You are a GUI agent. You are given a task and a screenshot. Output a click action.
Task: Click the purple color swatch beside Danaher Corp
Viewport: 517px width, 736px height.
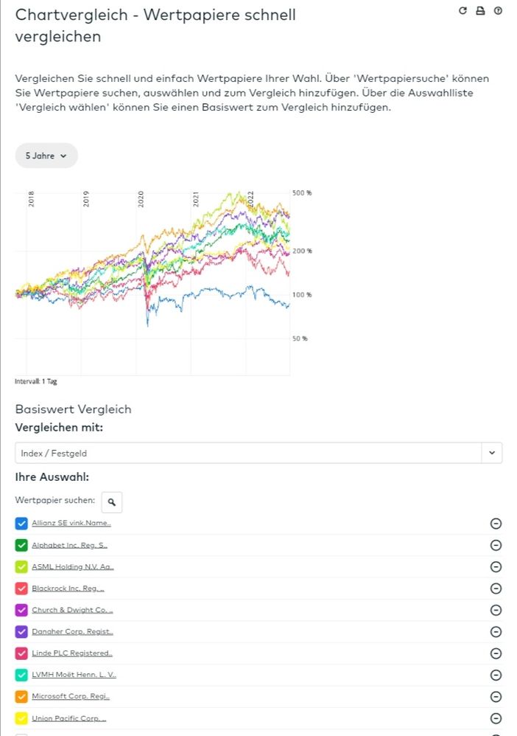[x=20, y=632]
